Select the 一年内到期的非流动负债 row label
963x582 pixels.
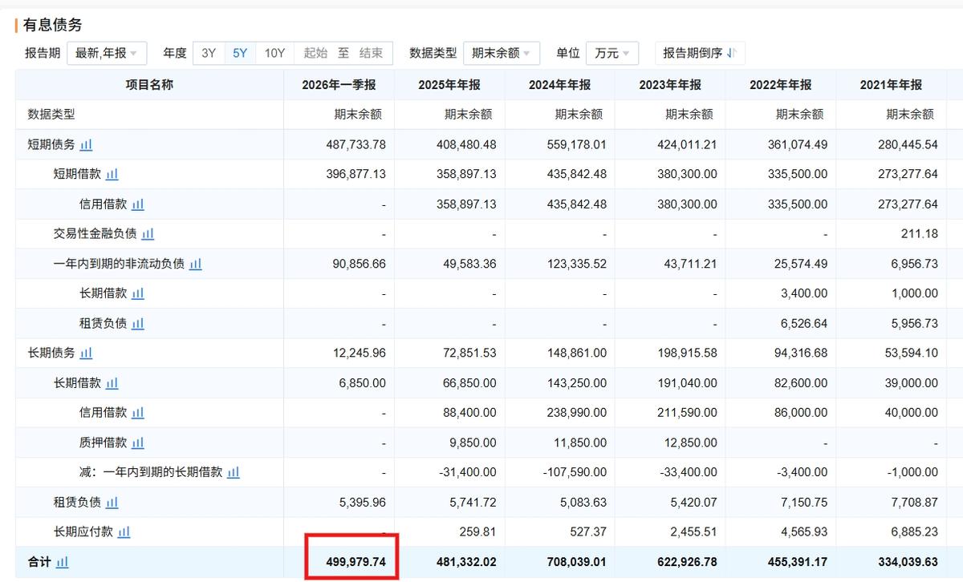(x=119, y=264)
